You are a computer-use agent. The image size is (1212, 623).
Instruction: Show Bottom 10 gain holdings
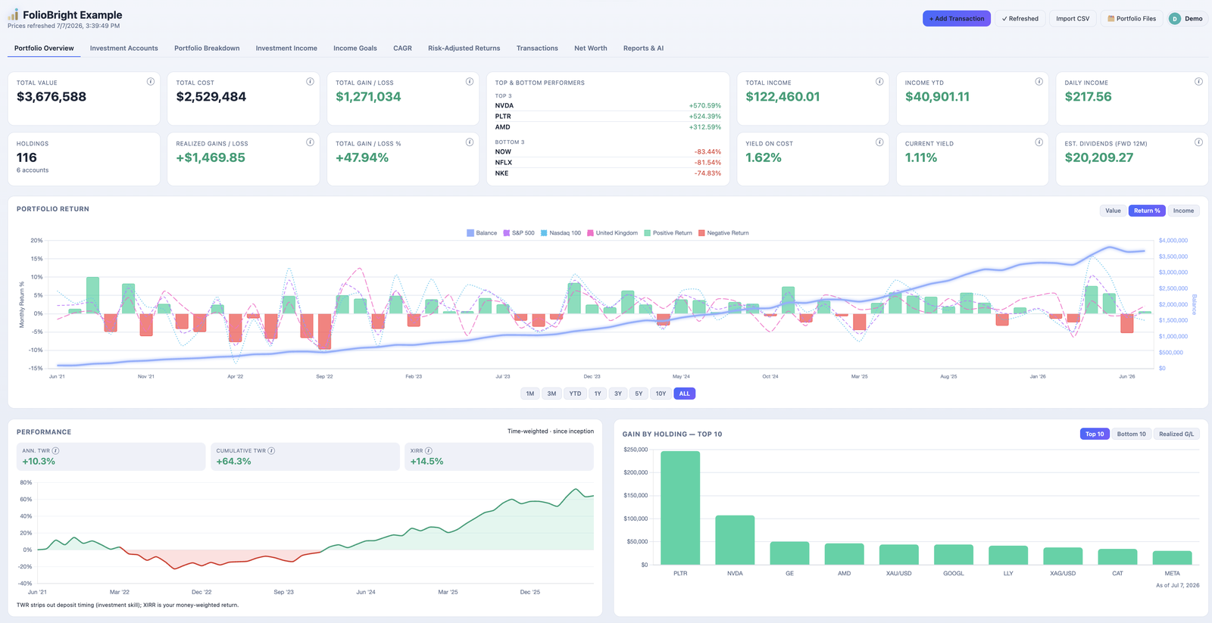1131,434
